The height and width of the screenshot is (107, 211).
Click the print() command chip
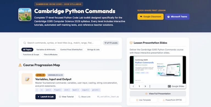(96, 90)
